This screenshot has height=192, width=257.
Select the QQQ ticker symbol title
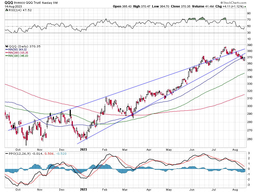click(9, 3)
